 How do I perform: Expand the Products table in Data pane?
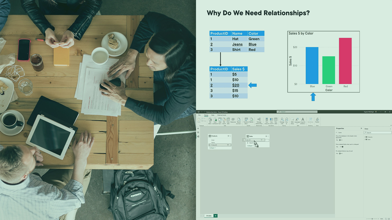point(365,137)
